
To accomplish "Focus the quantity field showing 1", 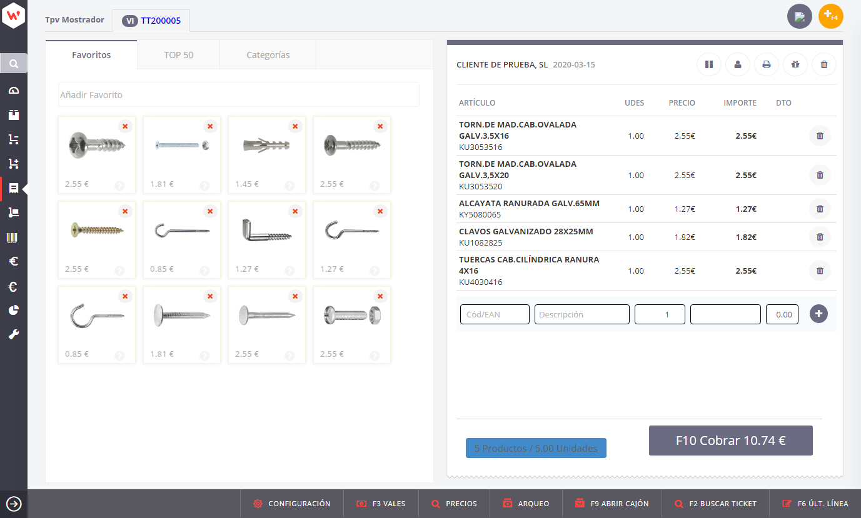I will [x=660, y=314].
